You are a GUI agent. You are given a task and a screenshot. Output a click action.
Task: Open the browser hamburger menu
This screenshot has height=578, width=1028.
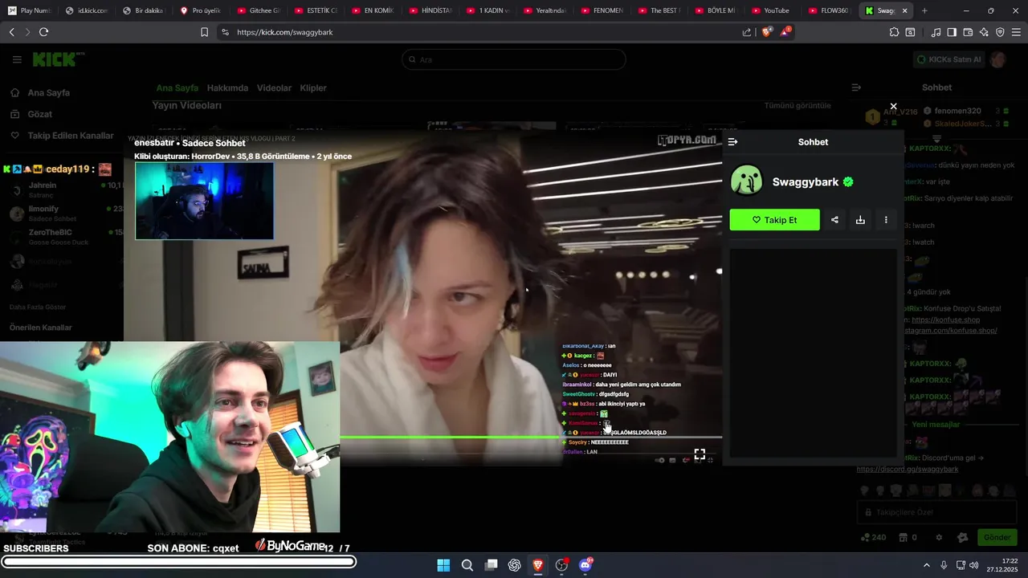(1016, 32)
